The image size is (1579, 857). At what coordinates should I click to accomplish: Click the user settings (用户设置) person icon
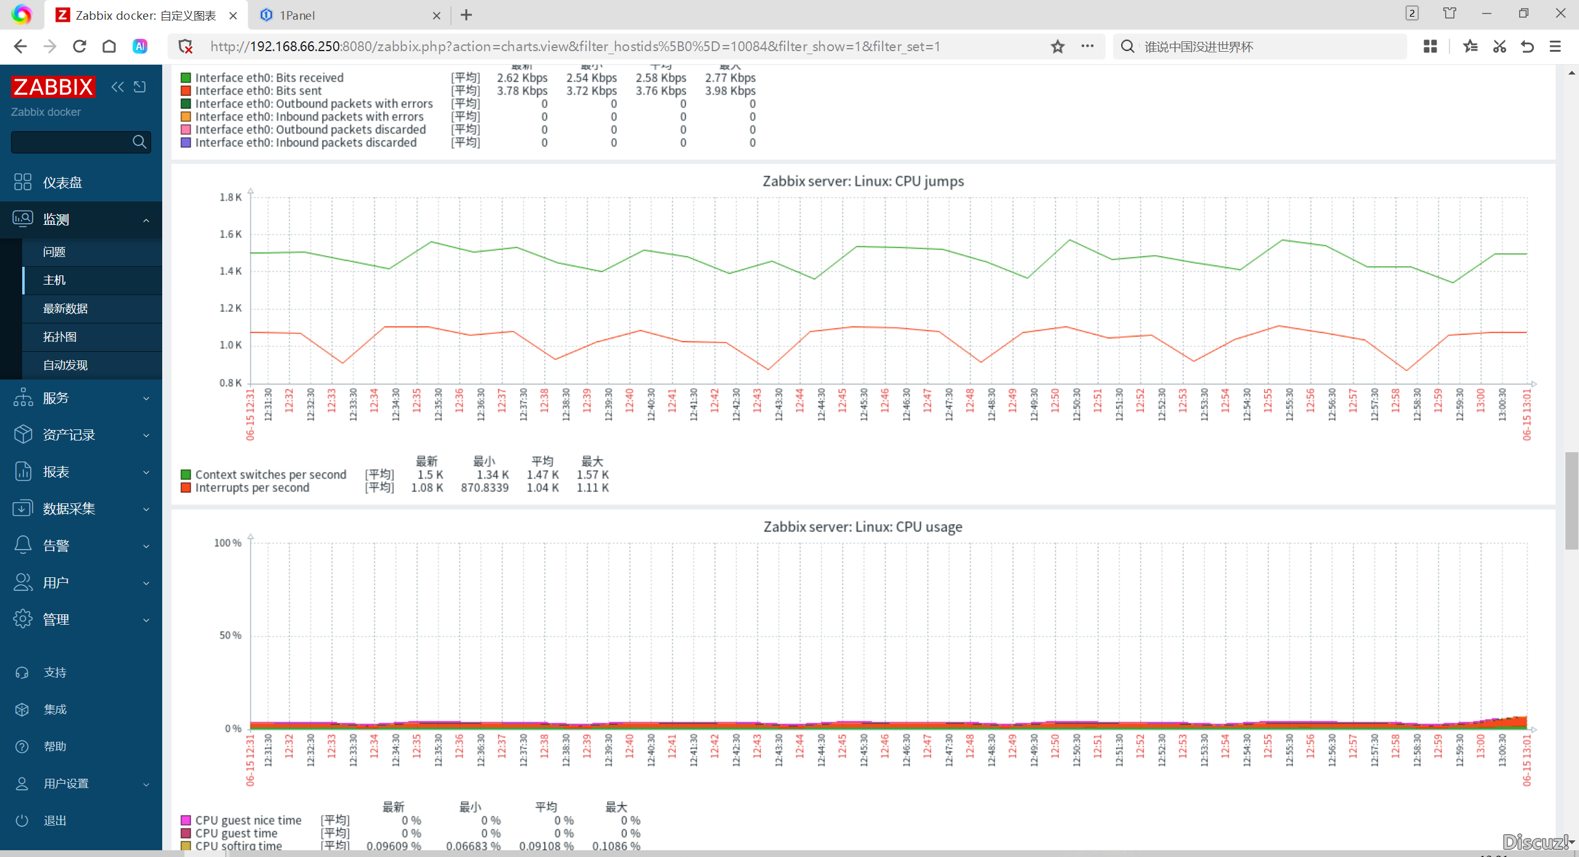click(x=22, y=784)
